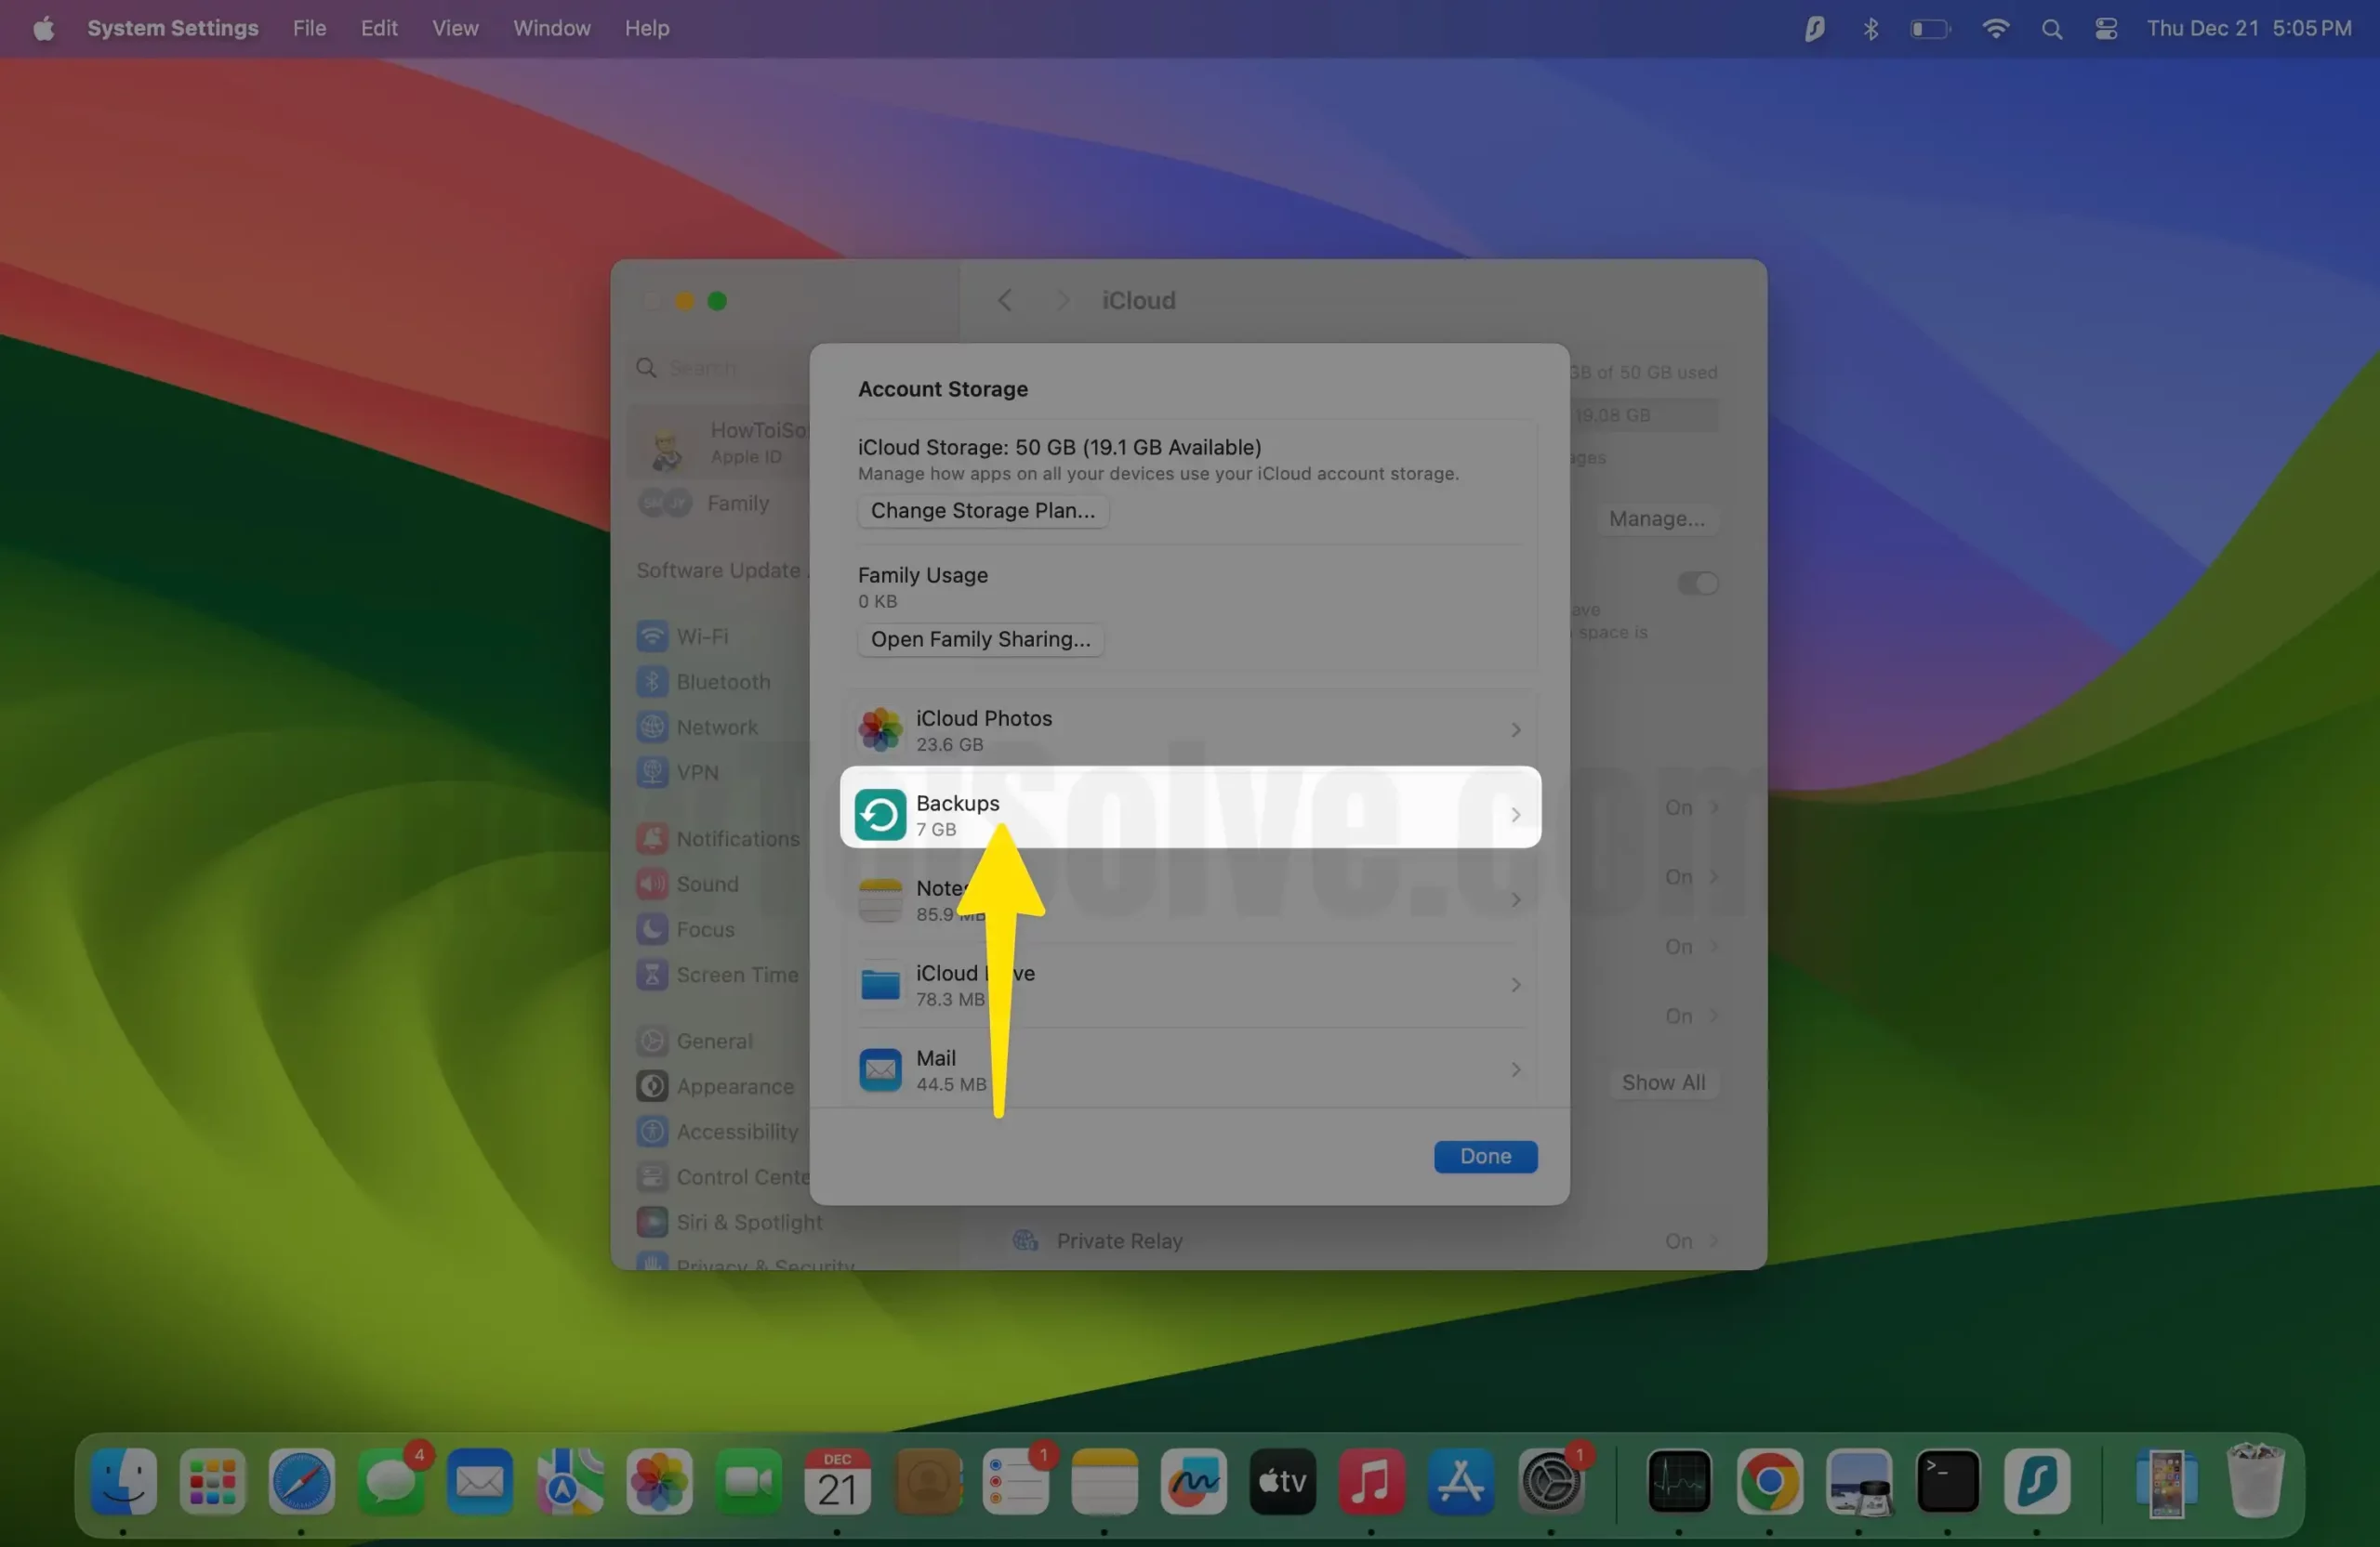Viewport: 2380px width, 1547px height.
Task: Click the Notes app icon in storage list
Action: tap(880, 900)
